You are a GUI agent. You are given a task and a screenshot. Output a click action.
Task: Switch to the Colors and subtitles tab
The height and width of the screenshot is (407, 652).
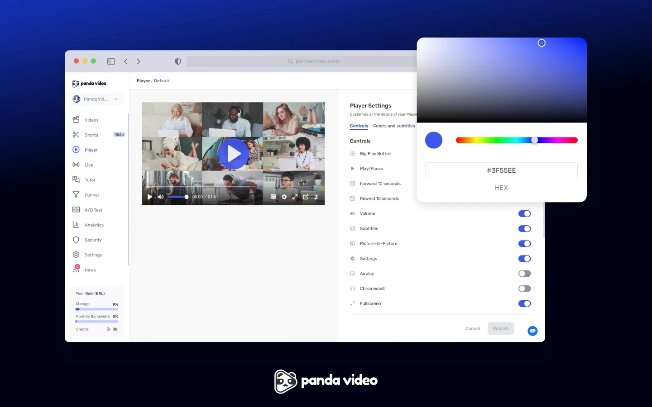pyautogui.click(x=394, y=126)
